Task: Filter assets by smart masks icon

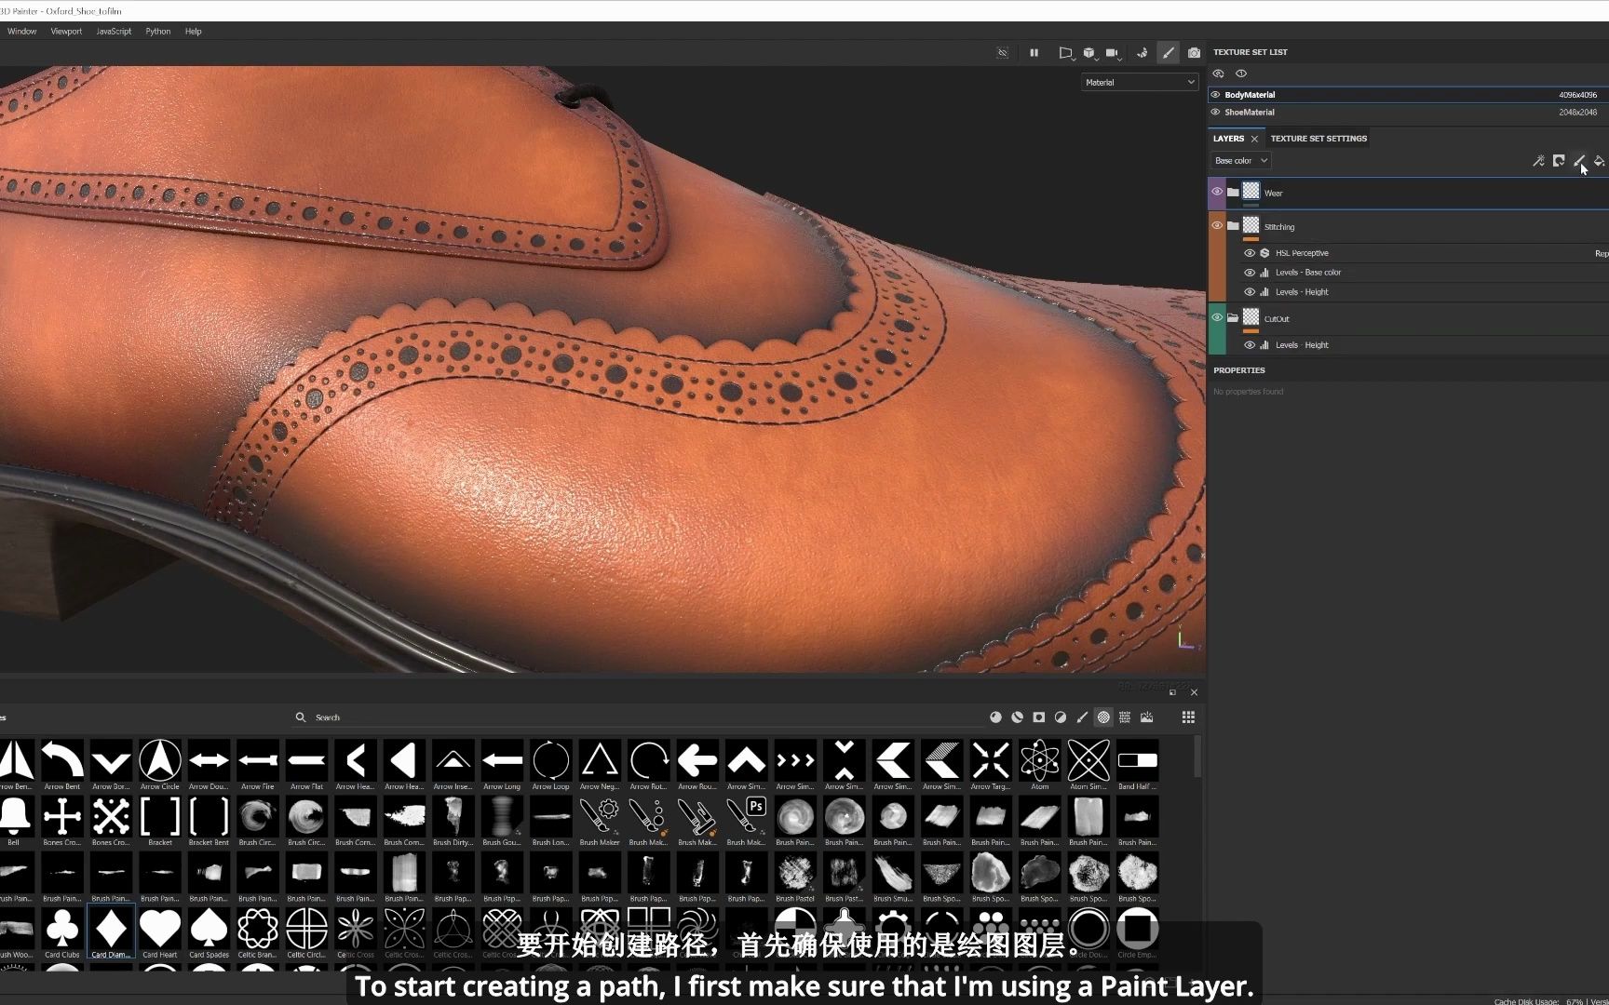Action: (x=1038, y=717)
